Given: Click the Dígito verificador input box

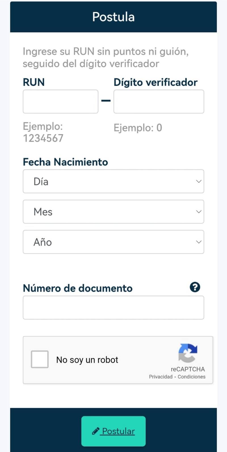Looking at the screenshot, I should click(159, 102).
